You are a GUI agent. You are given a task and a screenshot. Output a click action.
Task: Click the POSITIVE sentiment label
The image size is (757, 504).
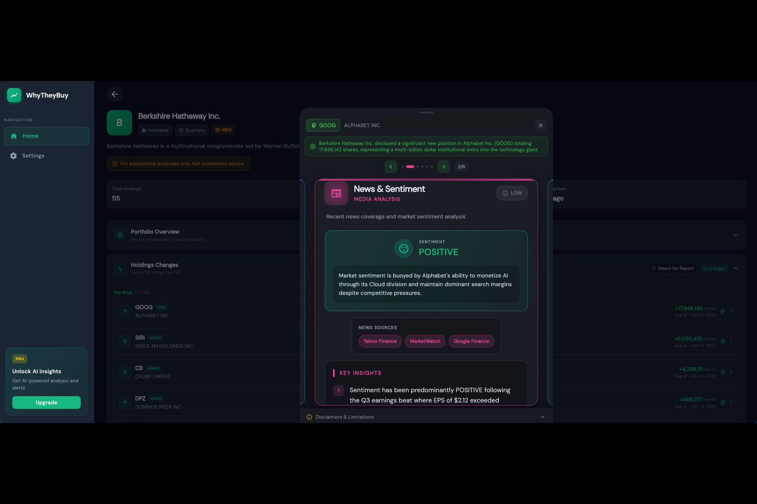coord(439,252)
